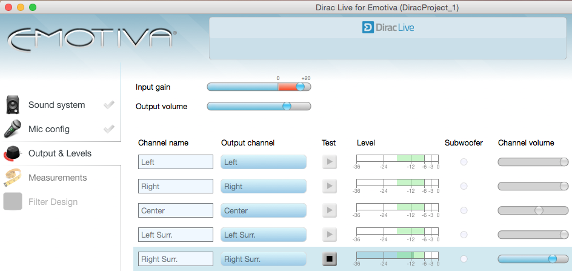Mark Left Surr. channel as subwoofer
The width and height of the screenshot is (572, 271).
coord(464,235)
